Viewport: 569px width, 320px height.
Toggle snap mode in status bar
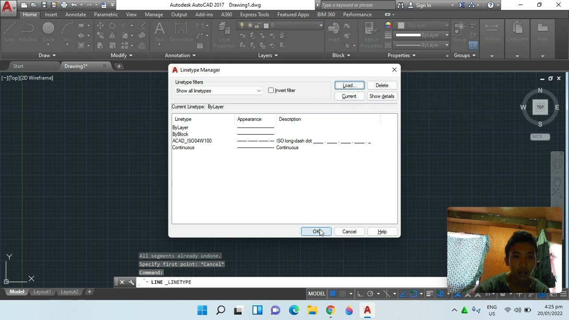coord(343,293)
